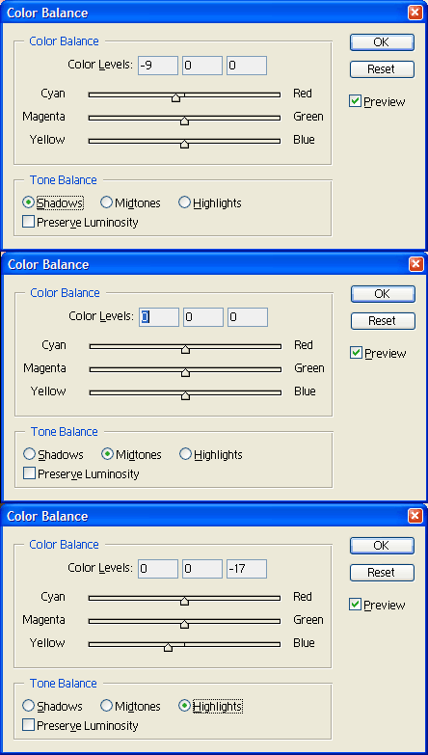This screenshot has width=428, height=755.
Task: Select Shadows radio in dialog showing -17 level
Action: click(28, 706)
